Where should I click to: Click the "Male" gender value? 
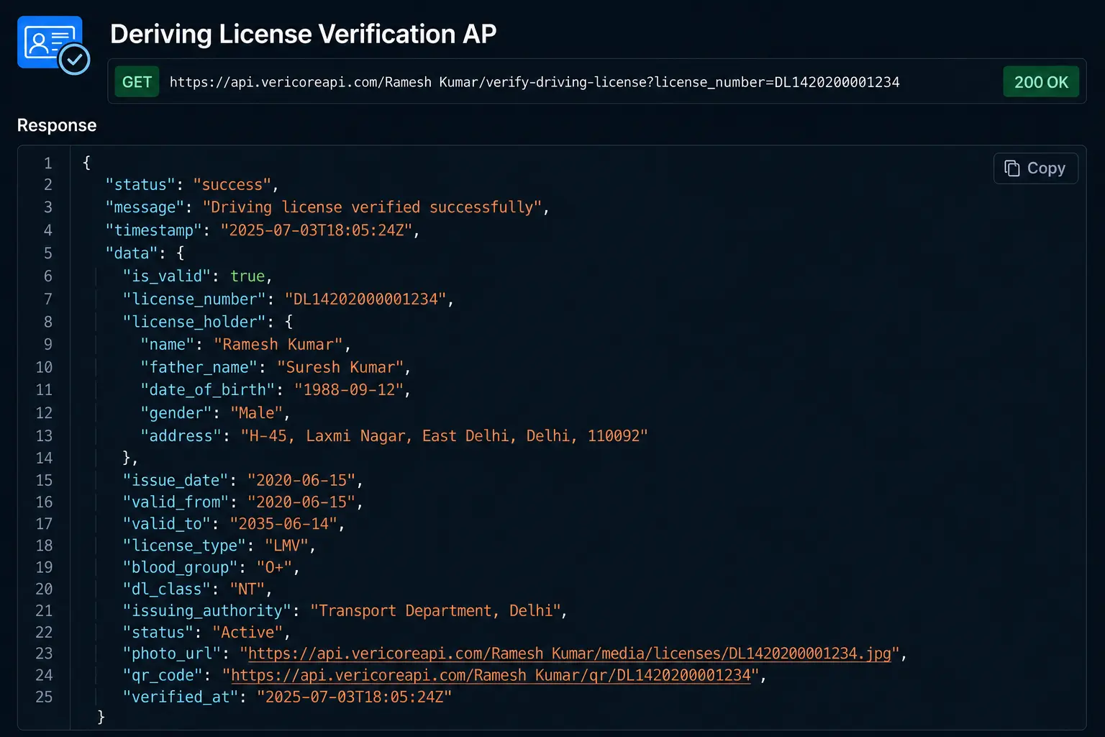[257, 413]
